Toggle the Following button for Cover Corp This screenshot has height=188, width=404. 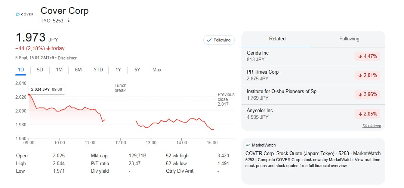tap(219, 40)
